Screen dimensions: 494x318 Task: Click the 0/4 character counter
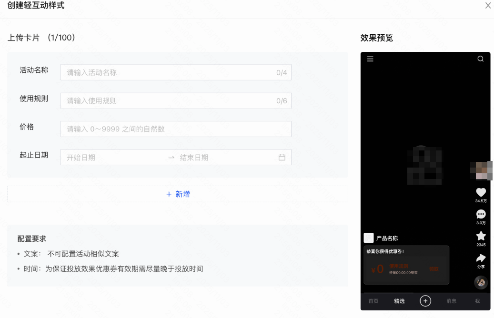pyautogui.click(x=282, y=73)
